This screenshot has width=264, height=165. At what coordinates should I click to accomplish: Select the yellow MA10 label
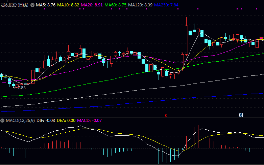pos(68,5)
